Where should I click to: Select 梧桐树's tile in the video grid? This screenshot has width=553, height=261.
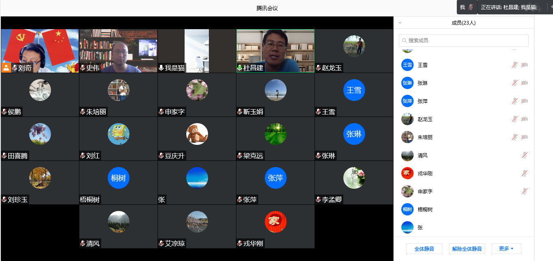tap(118, 183)
